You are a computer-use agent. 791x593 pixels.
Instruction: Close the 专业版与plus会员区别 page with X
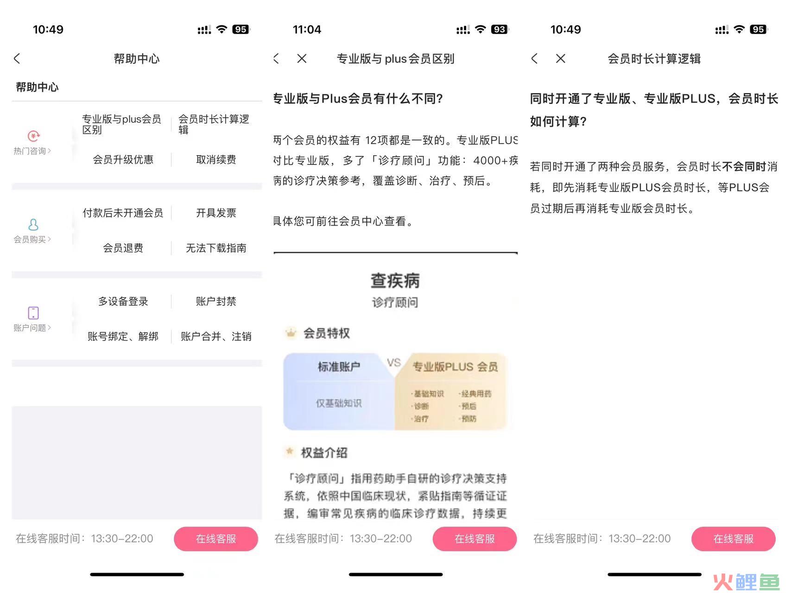pos(302,58)
